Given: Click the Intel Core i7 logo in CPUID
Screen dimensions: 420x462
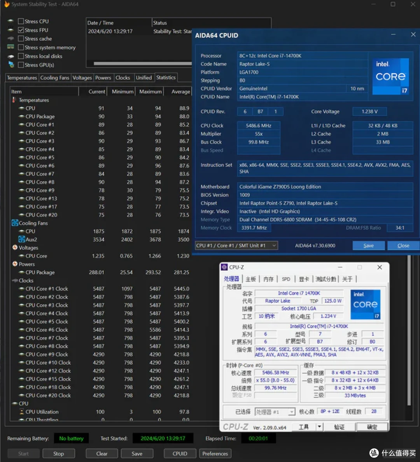Looking at the screenshot, I should (x=390, y=76).
